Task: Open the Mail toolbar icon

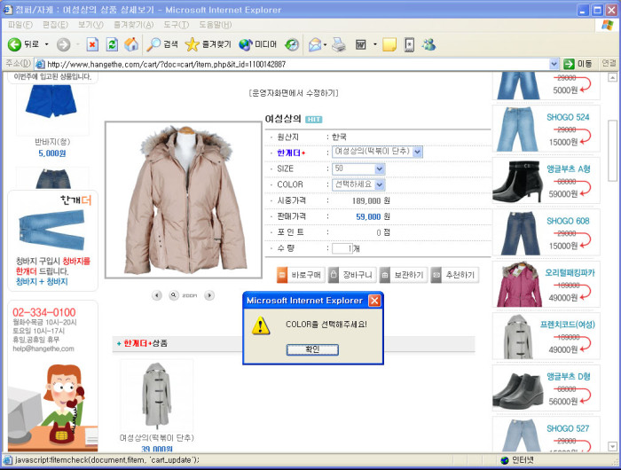Action: pos(314,44)
